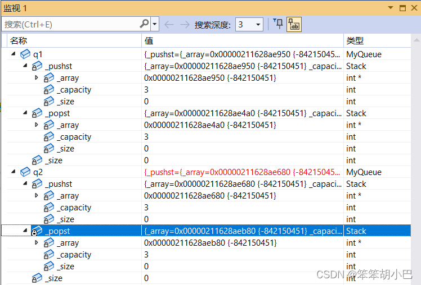The image size is (421, 285).
Task: Collapse q2's _pushst node
Action: (25, 183)
